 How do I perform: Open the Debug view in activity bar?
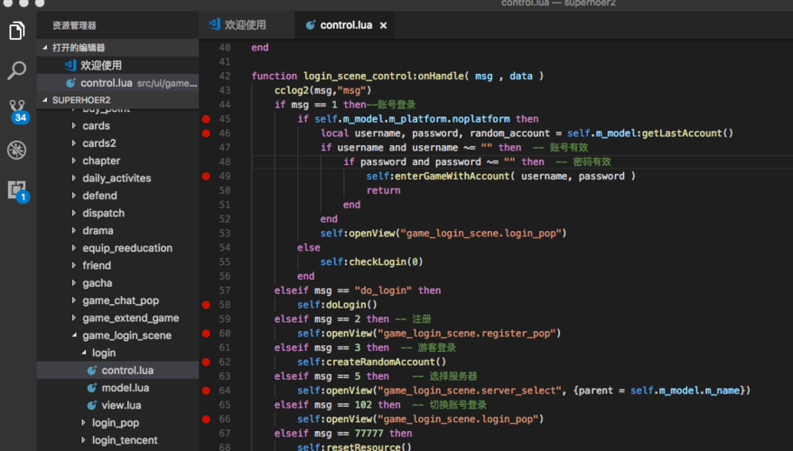coord(16,150)
